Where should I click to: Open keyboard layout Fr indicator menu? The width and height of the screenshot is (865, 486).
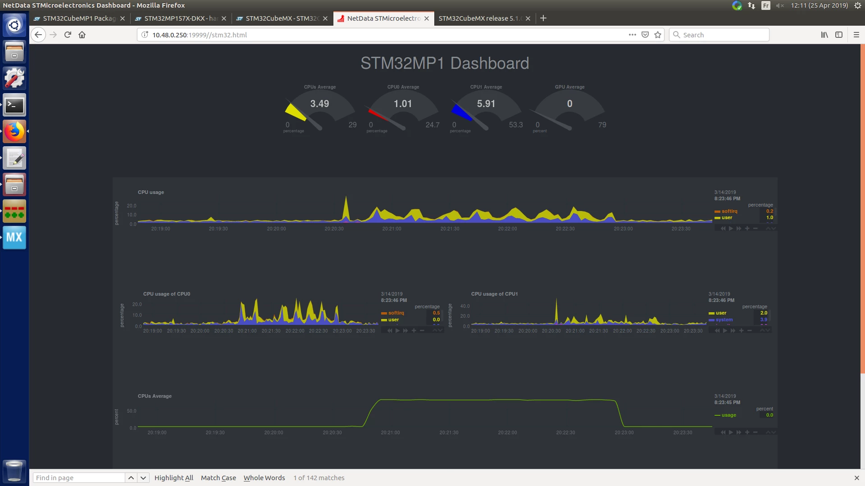766,5
